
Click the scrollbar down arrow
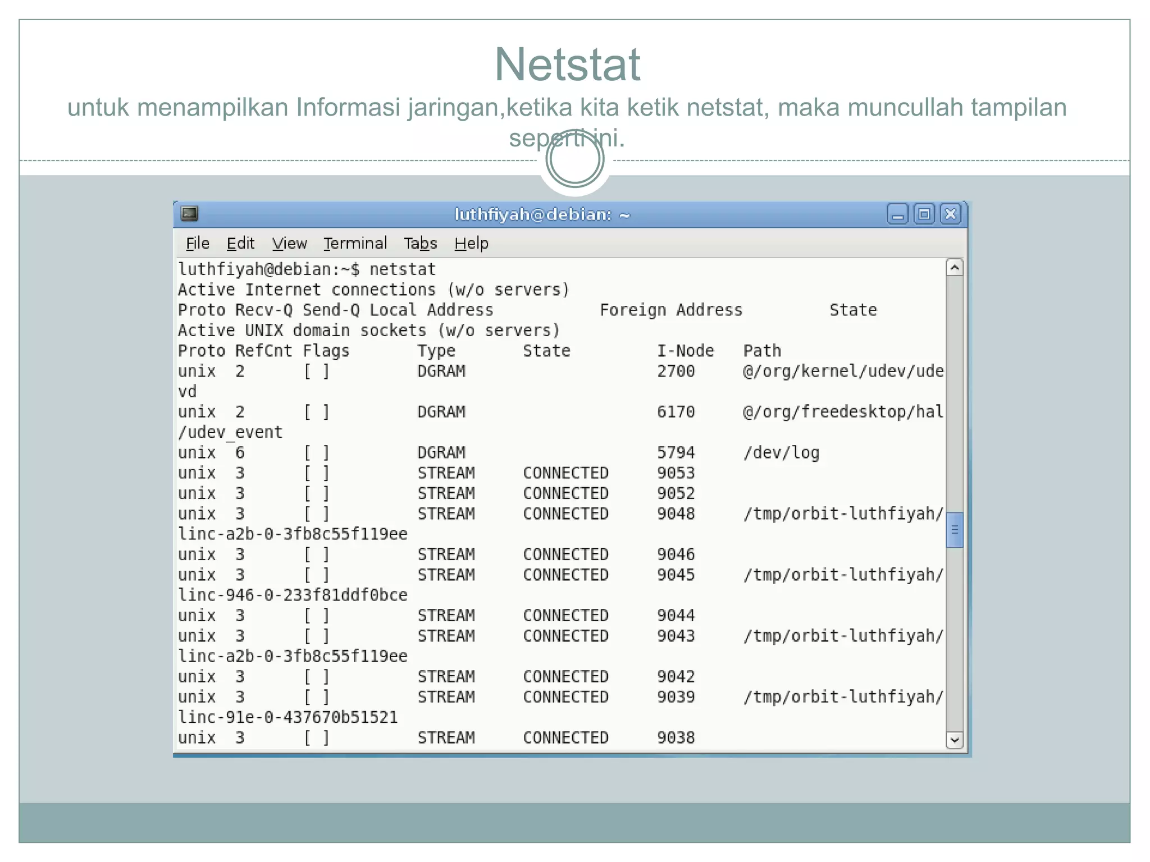pyautogui.click(x=955, y=740)
